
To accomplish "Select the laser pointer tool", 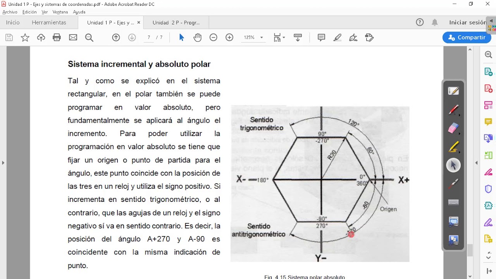I will coord(453,184).
